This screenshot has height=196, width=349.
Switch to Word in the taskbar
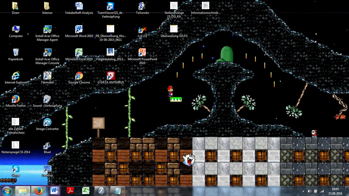pyautogui.click(x=54, y=191)
